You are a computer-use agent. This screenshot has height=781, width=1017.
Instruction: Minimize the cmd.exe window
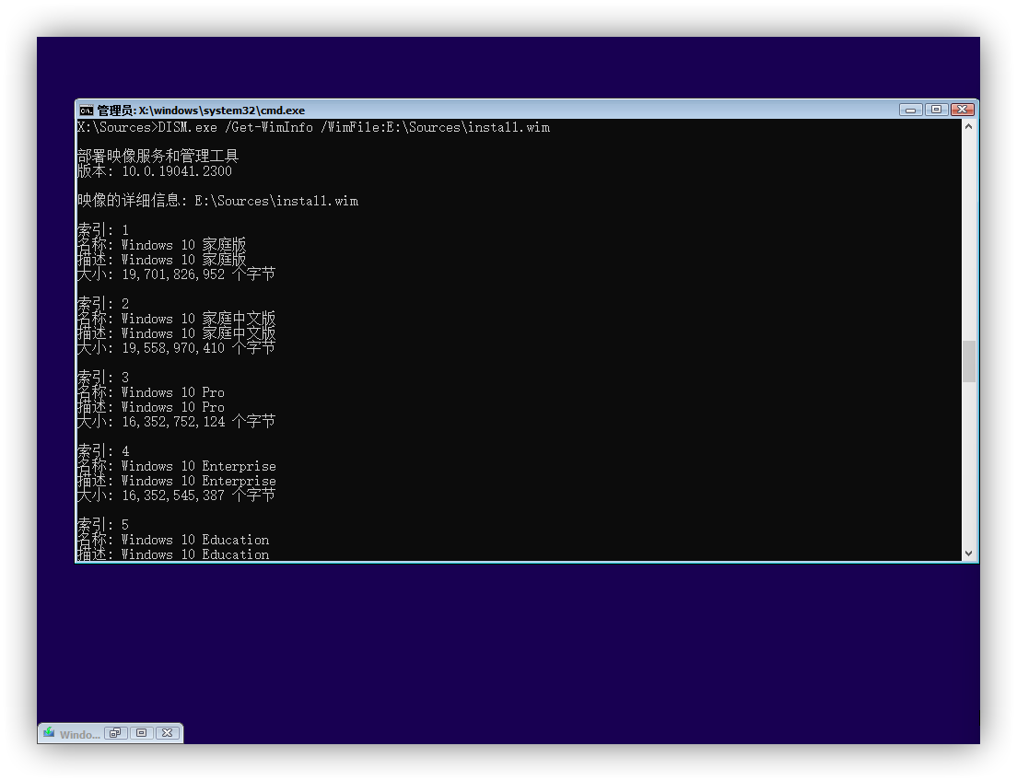[911, 110]
